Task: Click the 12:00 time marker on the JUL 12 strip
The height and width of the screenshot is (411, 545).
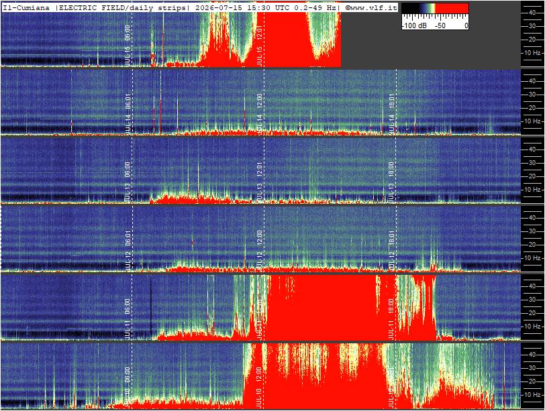Action: tap(259, 237)
